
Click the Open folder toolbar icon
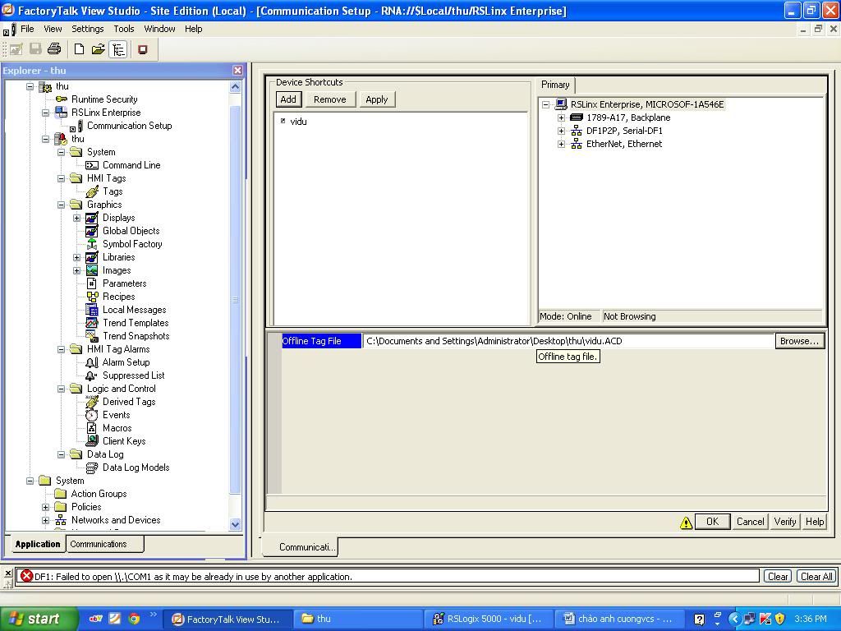99,49
